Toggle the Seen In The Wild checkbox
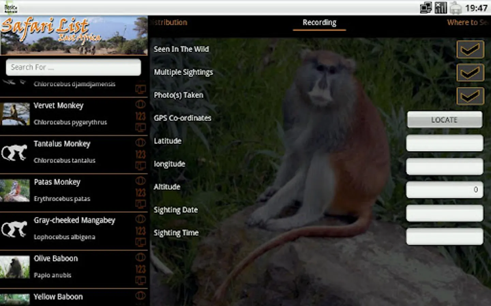 coord(470,49)
